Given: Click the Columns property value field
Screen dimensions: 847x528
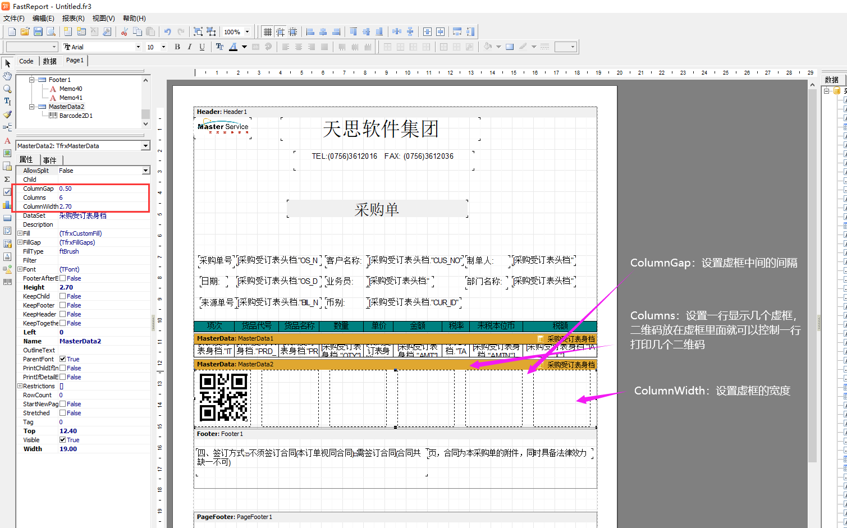Looking at the screenshot, I should point(104,198).
